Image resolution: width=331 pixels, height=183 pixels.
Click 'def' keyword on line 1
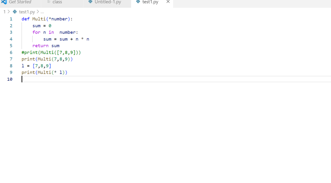pyautogui.click(x=25, y=19)
